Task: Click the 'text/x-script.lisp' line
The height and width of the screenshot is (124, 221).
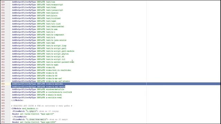Action: coord(39,46)
